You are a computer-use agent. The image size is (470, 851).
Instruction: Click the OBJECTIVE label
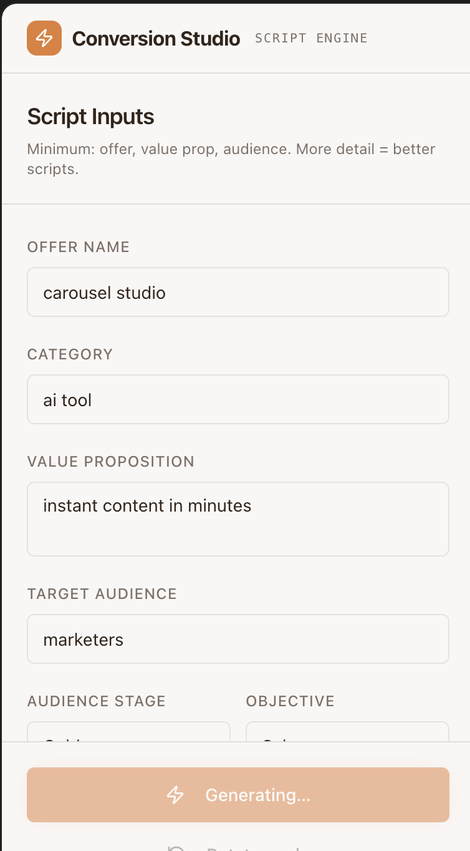pos(290,701)
